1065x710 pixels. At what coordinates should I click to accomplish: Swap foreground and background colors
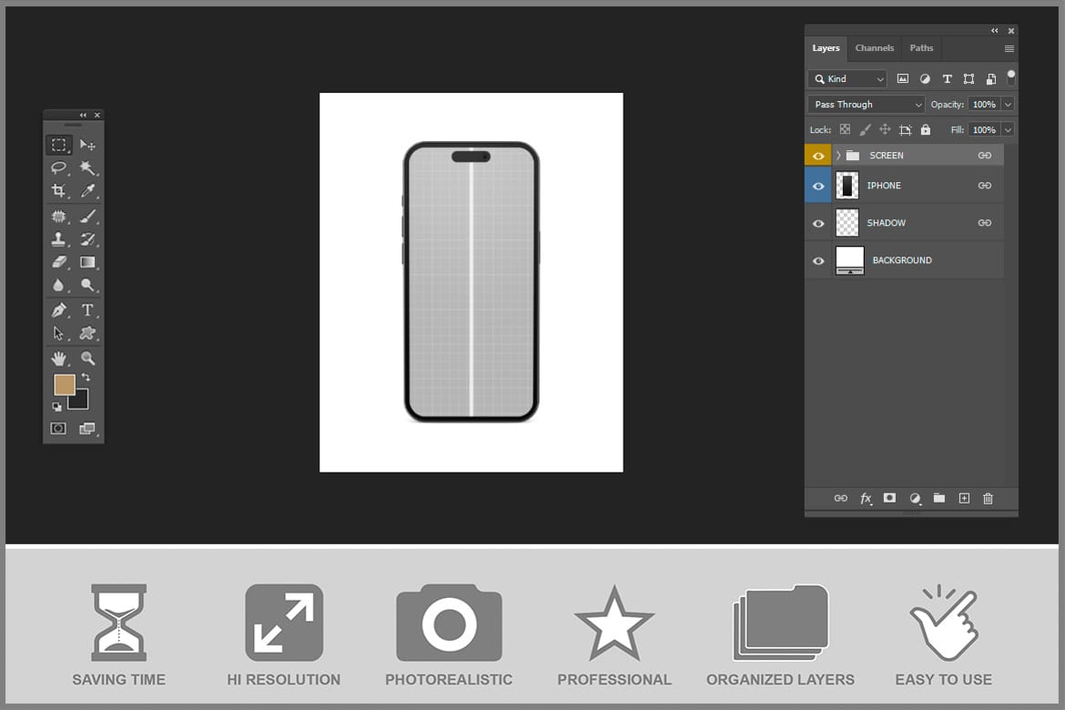point(86,377)
